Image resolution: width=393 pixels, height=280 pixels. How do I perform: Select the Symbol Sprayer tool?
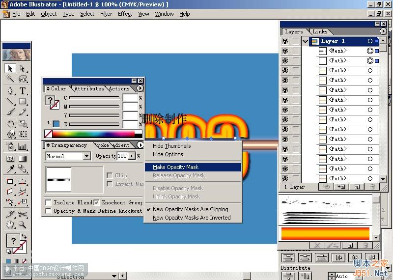(10, 146)
